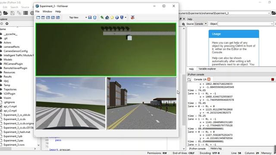Click the save all files icon in Spyder
The width and height of the screenshot is (276, 155).
pyautogui.click(x=19, y=13)
